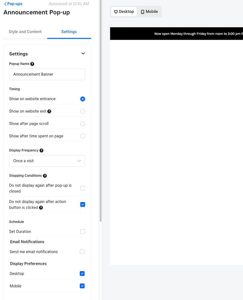Click the Stopping Conditions help icon
The height and width of the screenshot is (300, 243).
pyautogui.click(x=45, y=176)
